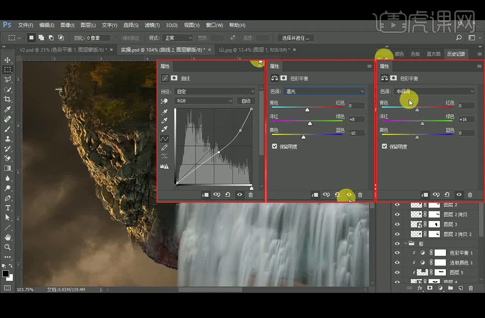Hide the 图层 3 layer
Image resolution: width=485 pixels, height=318 pixels.
point(397,224)
